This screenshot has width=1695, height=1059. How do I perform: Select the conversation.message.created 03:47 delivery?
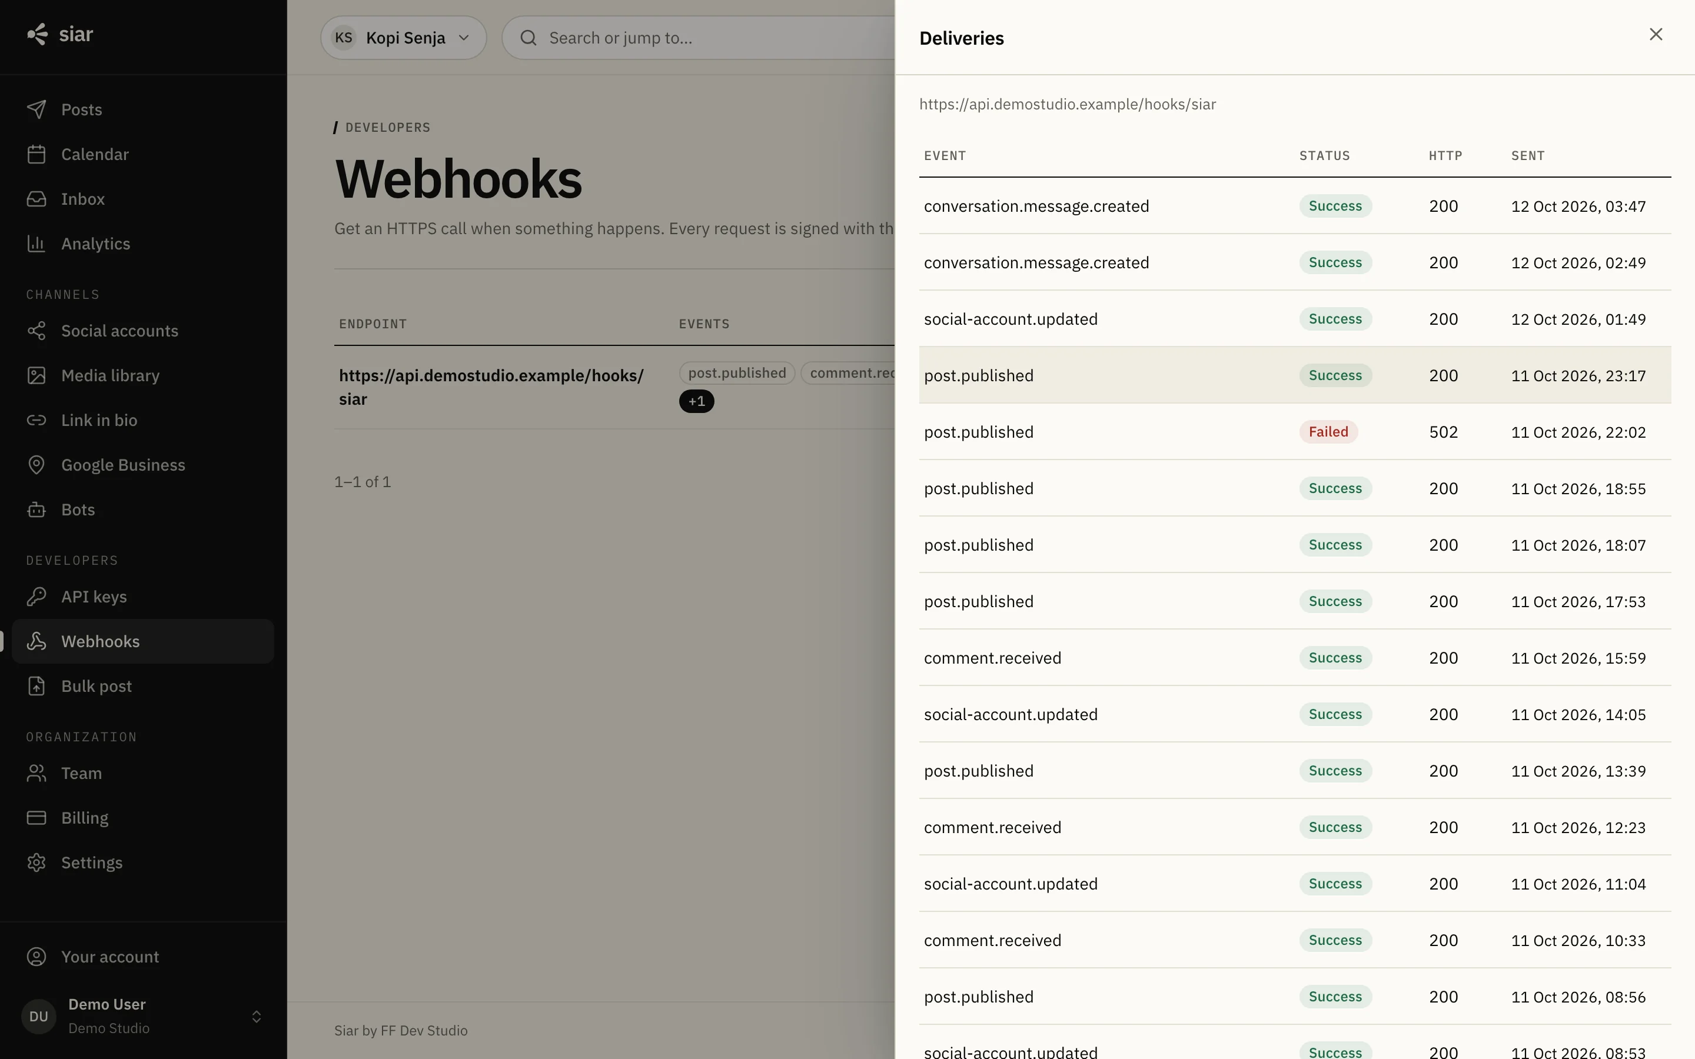(x=1294, y=206)
